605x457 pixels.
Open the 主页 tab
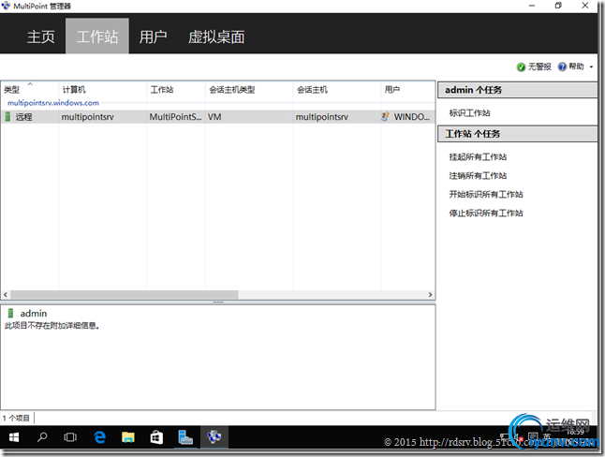point(41,37)
